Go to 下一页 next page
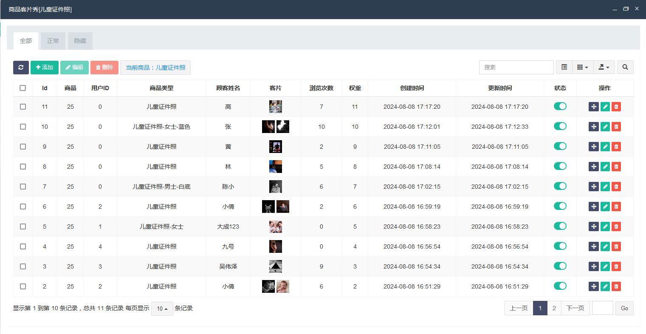 575,308
